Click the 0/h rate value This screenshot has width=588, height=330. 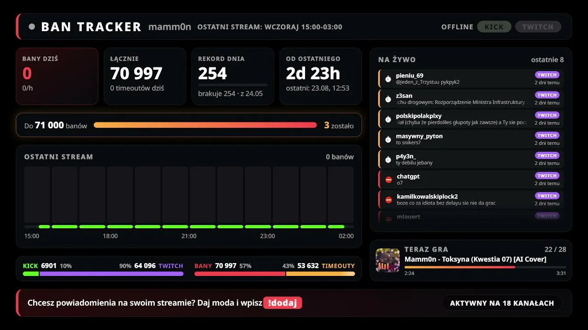(28, 88)
